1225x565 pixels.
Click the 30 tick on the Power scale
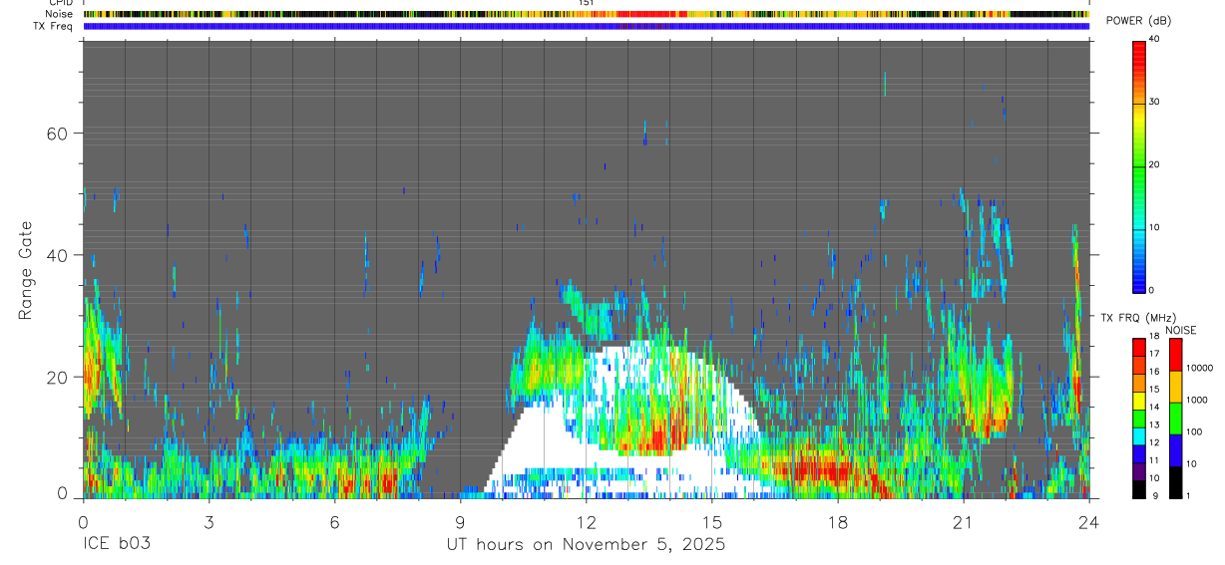1154,102
